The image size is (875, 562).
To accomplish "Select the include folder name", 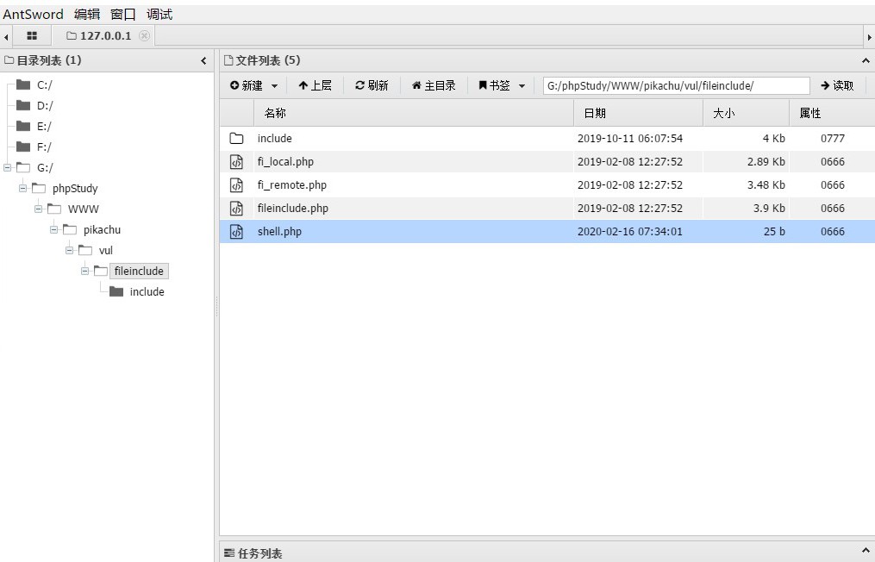I will 274,138.
